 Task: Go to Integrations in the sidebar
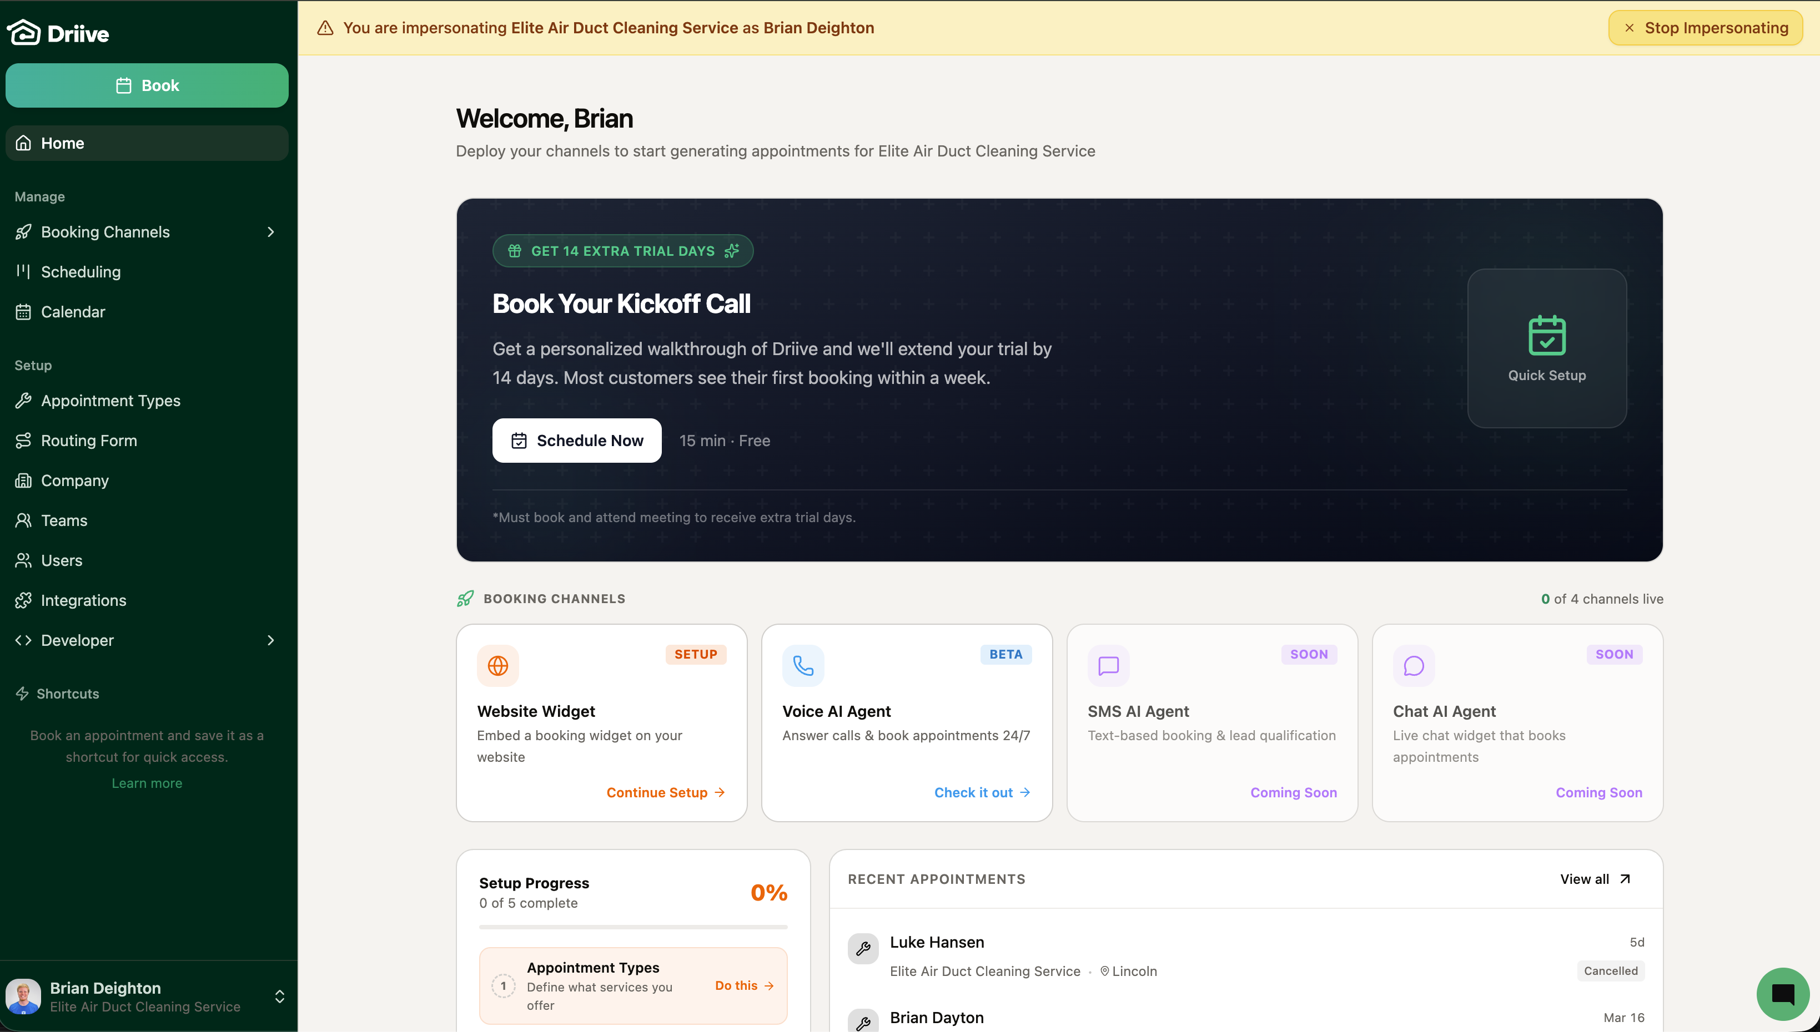(x=84, y=600)
